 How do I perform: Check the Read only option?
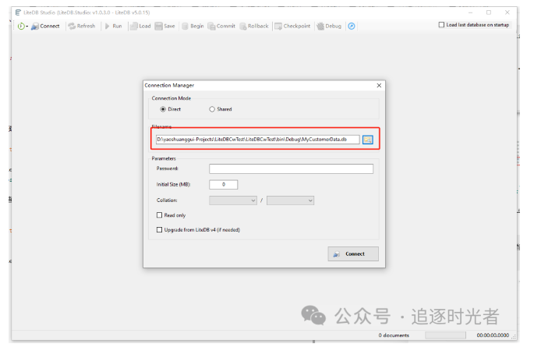(159, 215)
